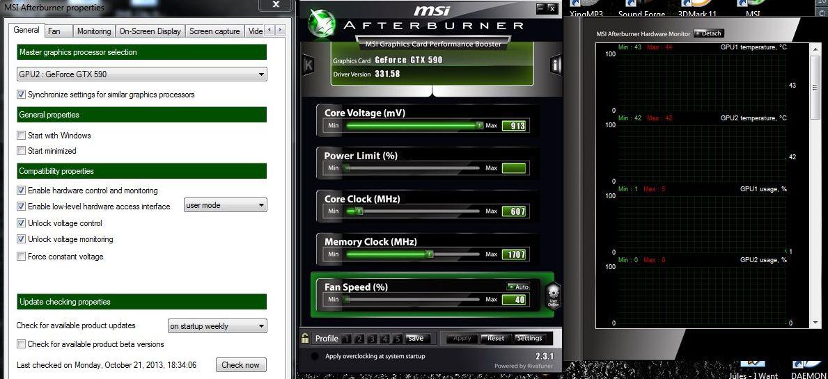Viewport: 828px width, 379px height.
Task: Open the 3DMark 11 desktop shortcut
Action: click(x=696, y=8)
